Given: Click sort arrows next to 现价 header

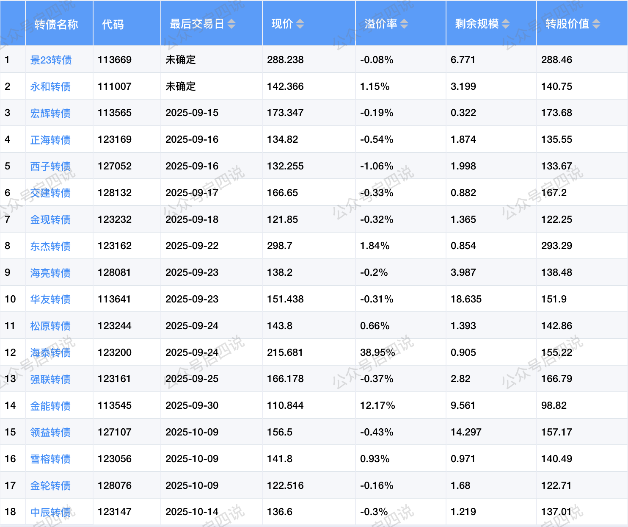Looking at the screenshot, I should 300,24.
